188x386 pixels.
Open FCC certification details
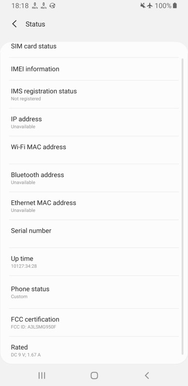coord(94,322)
